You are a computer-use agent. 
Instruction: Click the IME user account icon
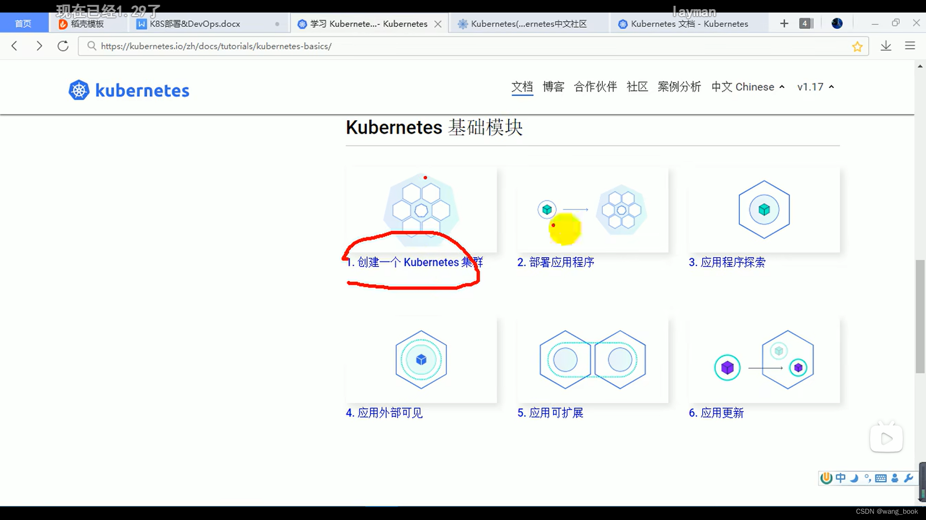(895, 478)
